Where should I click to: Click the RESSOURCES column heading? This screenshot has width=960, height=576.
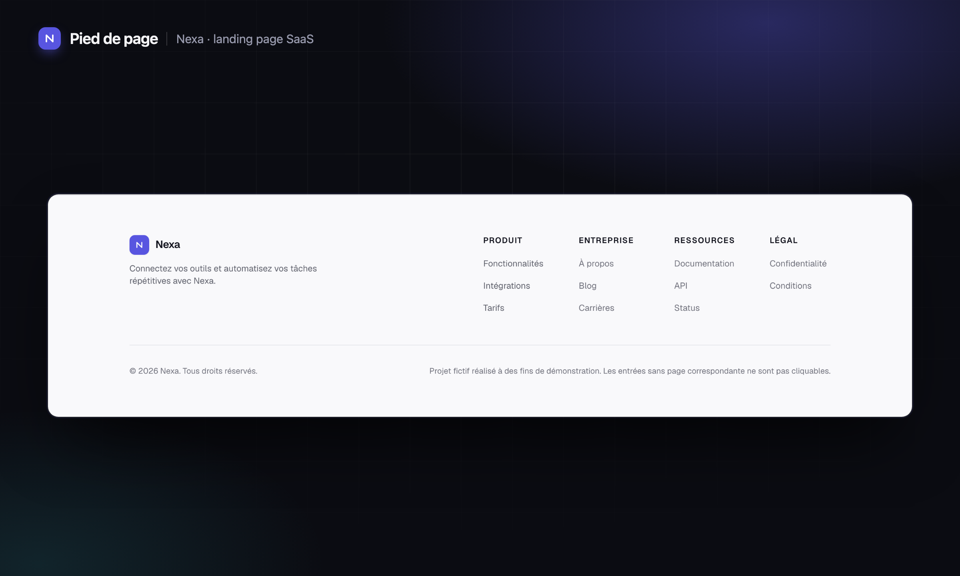[x=704, y=240]
